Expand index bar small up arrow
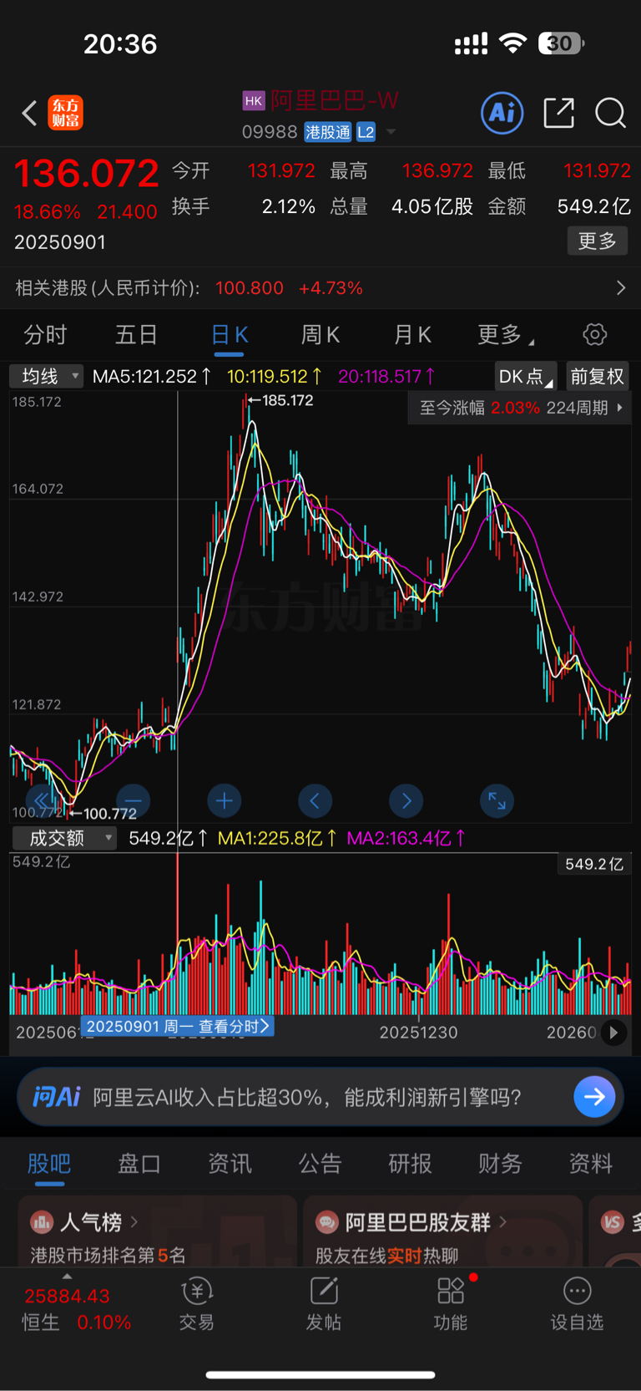Screen dimensions: 641x1391 pos(67,1277)
